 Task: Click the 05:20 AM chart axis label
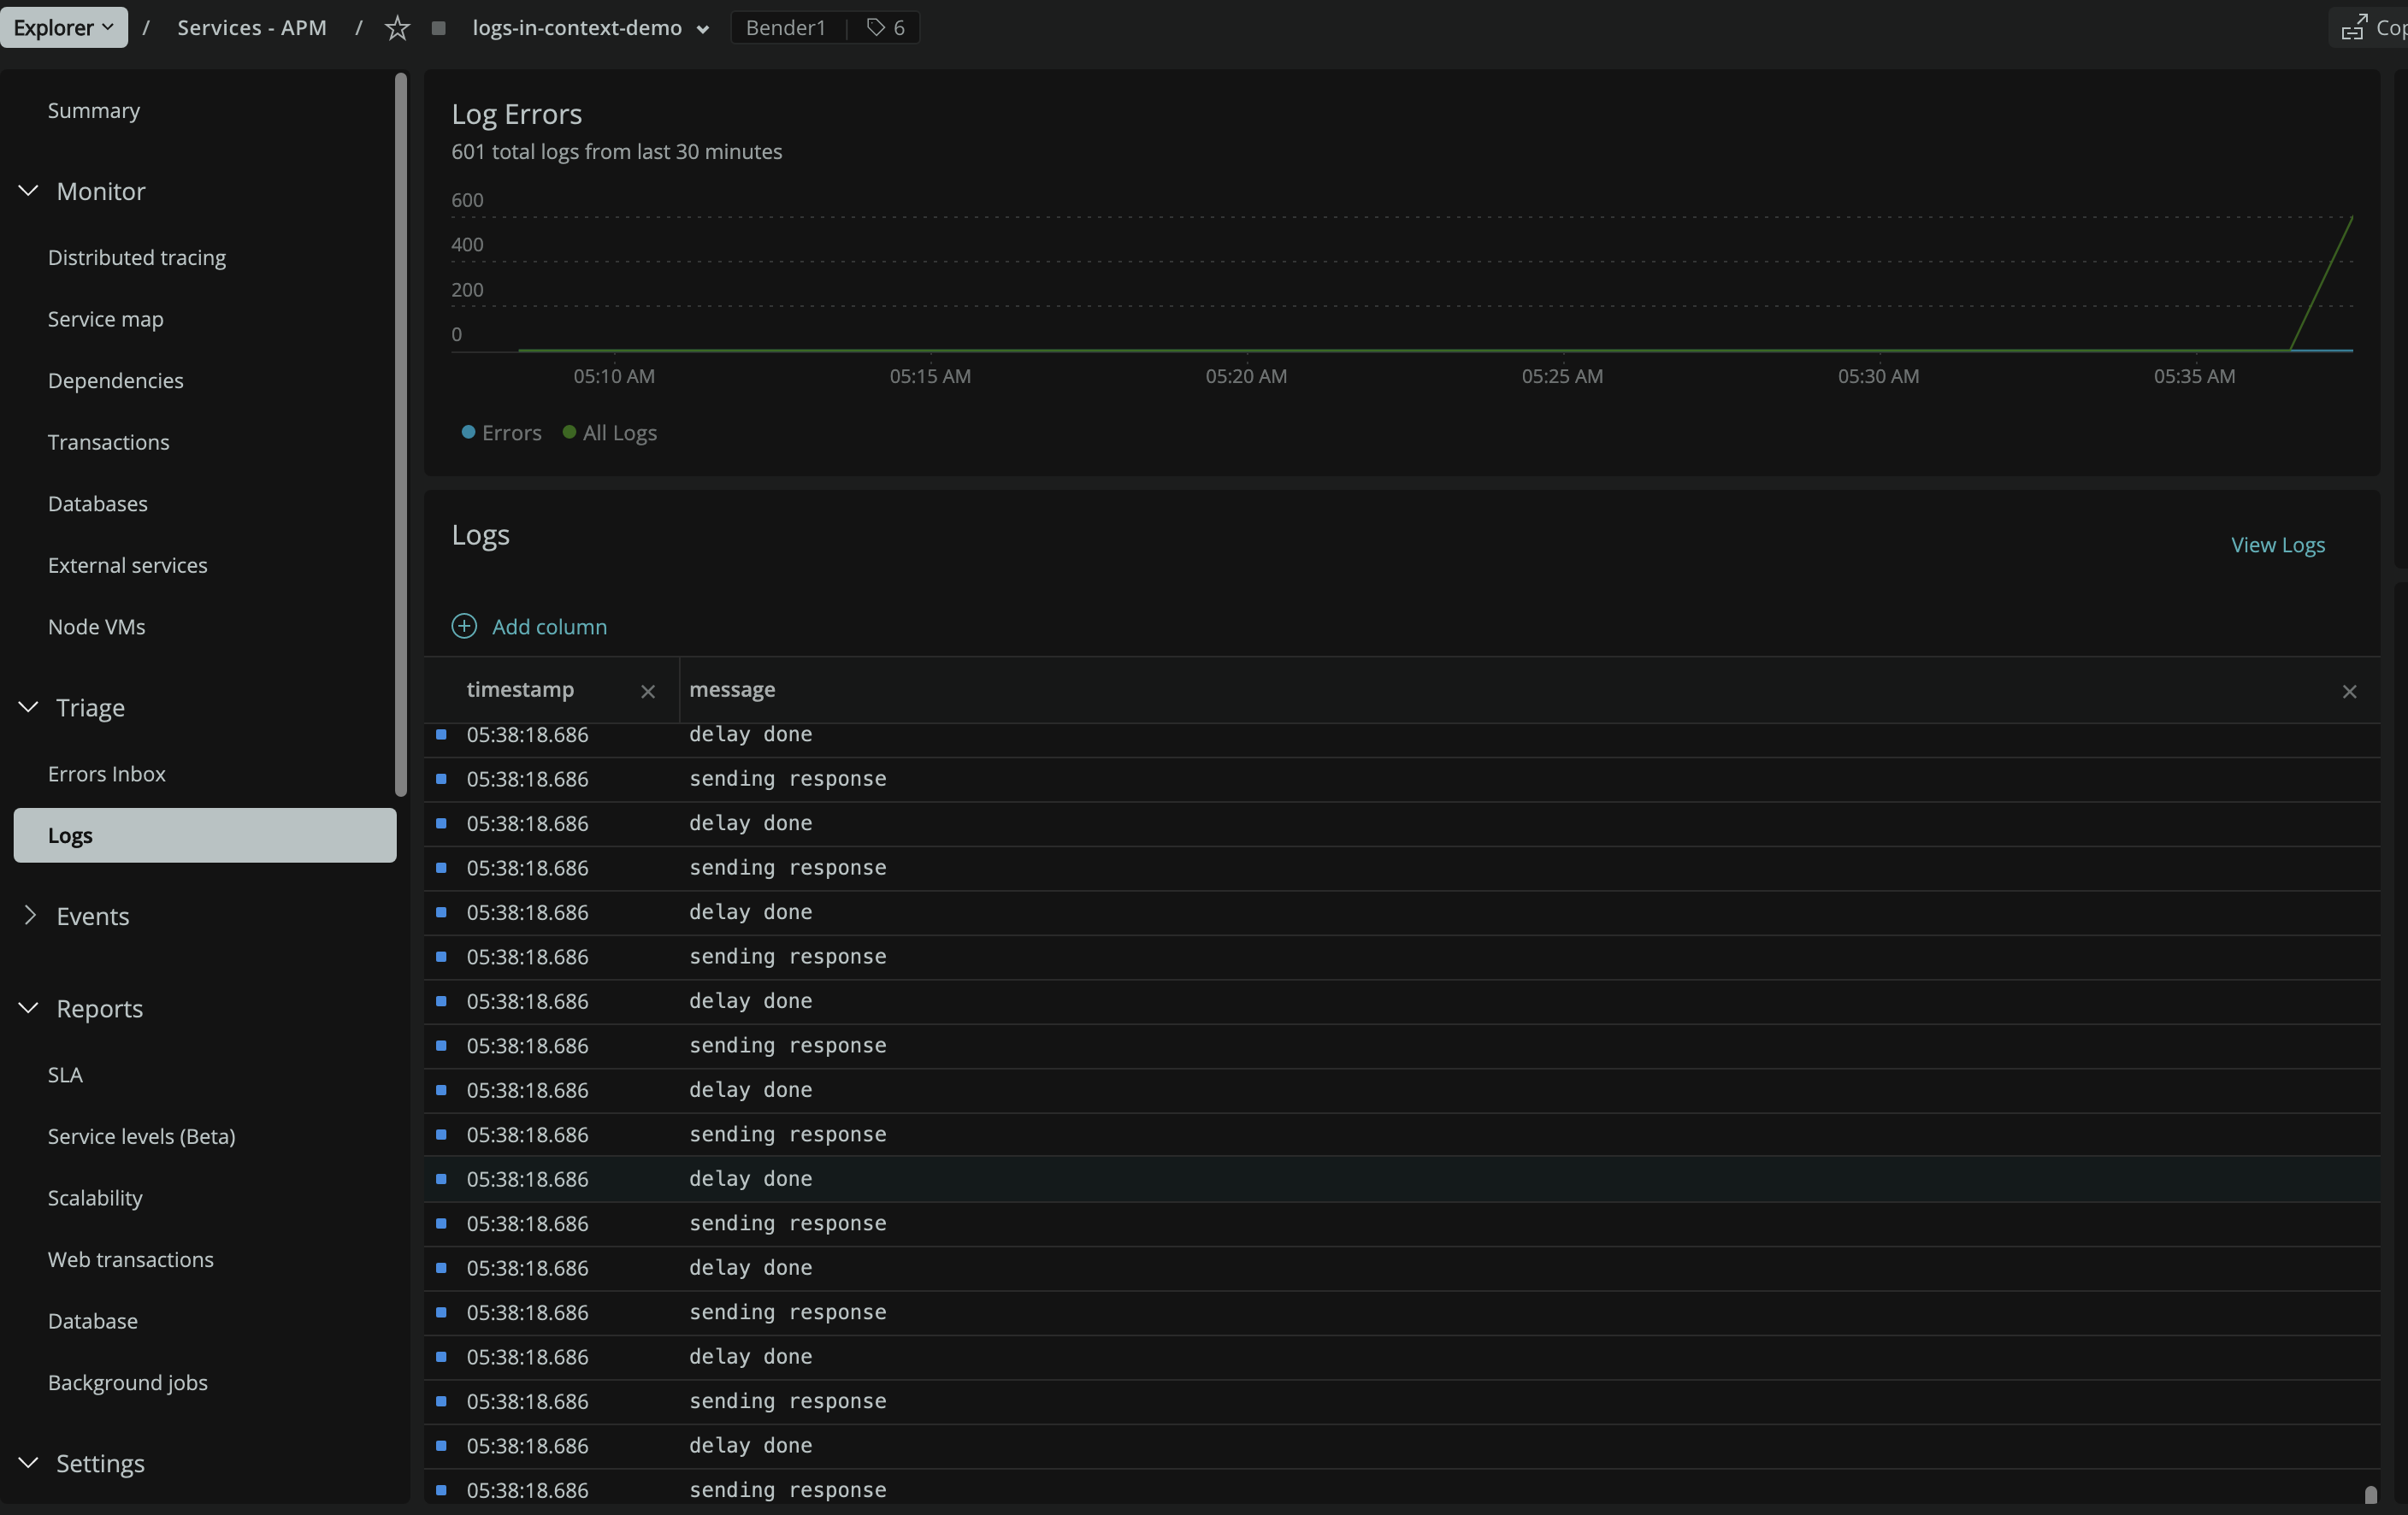pos(1246,377)
